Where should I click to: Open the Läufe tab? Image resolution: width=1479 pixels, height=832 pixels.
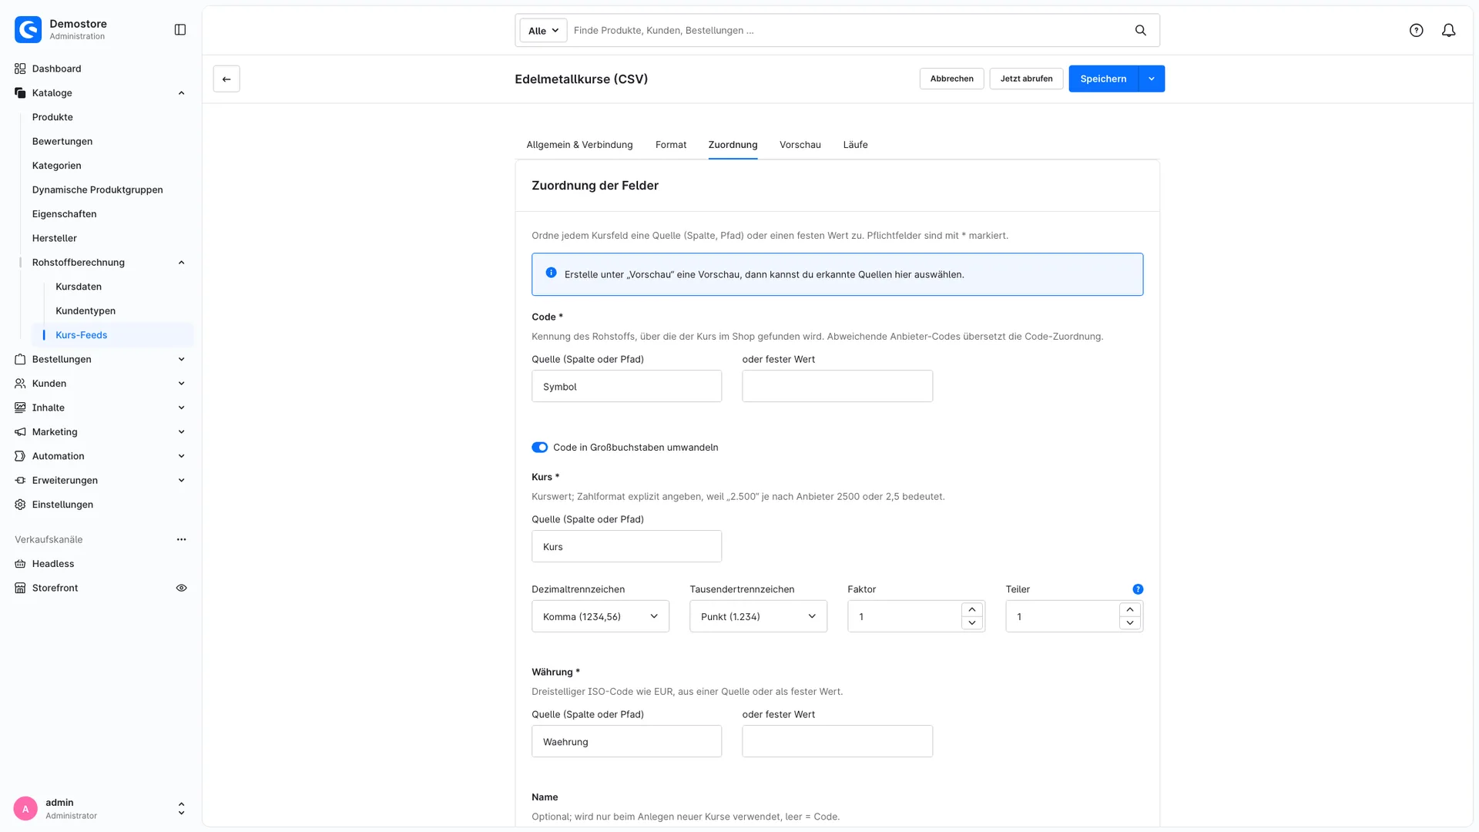point(855,145)
